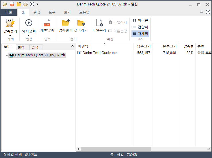Image resolution: width=212 pixels, height=158 pixels.
Task: Sort by 원본크기 column header
Action: click(x=165, y=47)
